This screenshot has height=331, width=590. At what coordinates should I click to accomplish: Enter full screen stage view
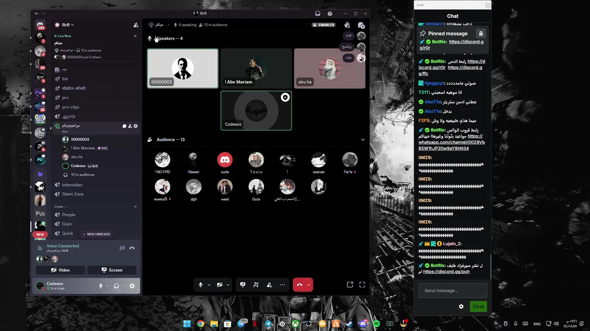pyautogui.click(x=362, y=285)
